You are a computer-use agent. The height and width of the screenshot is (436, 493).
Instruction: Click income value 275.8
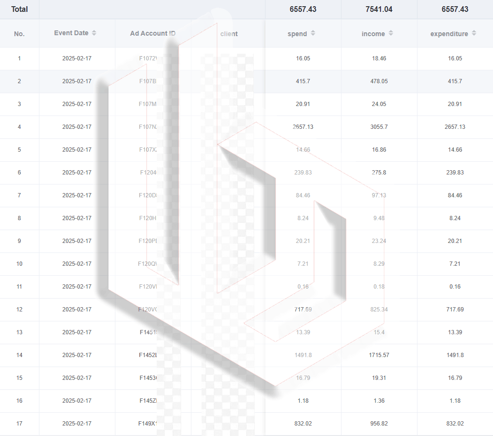(379, 173)
